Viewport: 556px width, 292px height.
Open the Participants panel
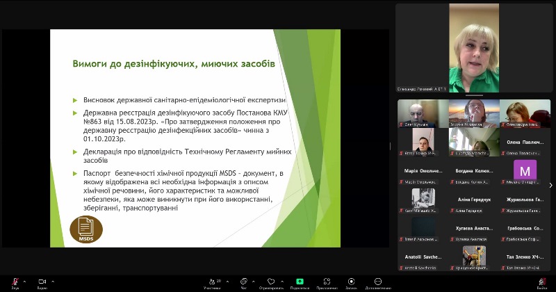pos(212,282)
